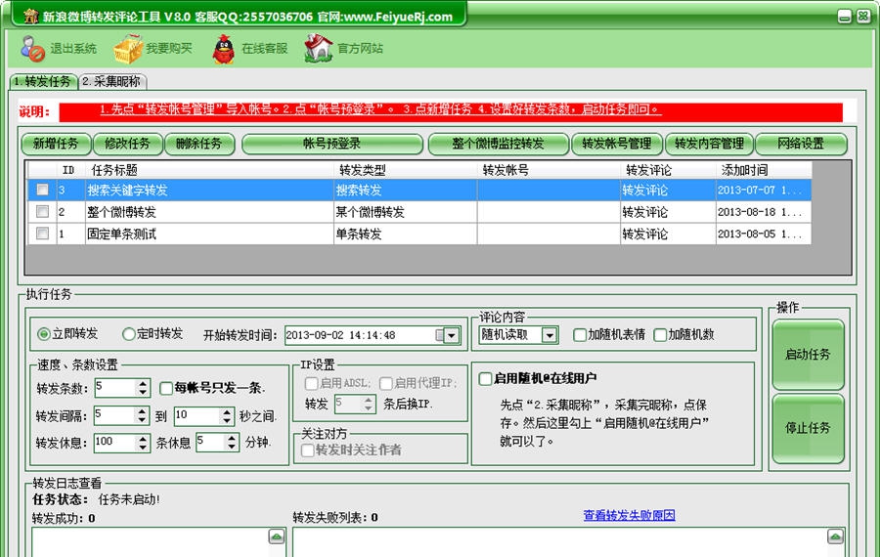Open 网络设置 button
Viewport: 880px width, 557px height.
801,145
